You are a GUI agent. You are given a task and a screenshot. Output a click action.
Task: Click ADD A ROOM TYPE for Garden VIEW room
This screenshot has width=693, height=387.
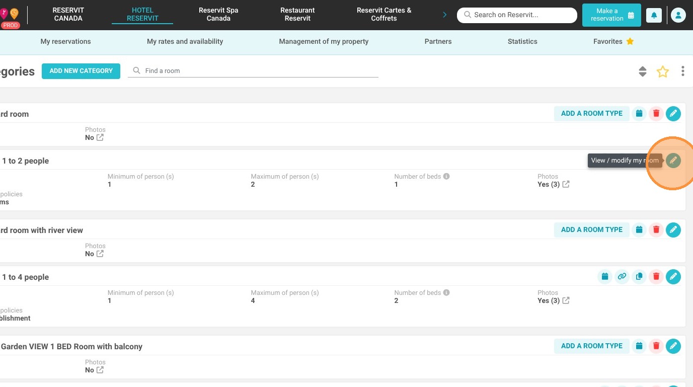[x=592, y=346]
